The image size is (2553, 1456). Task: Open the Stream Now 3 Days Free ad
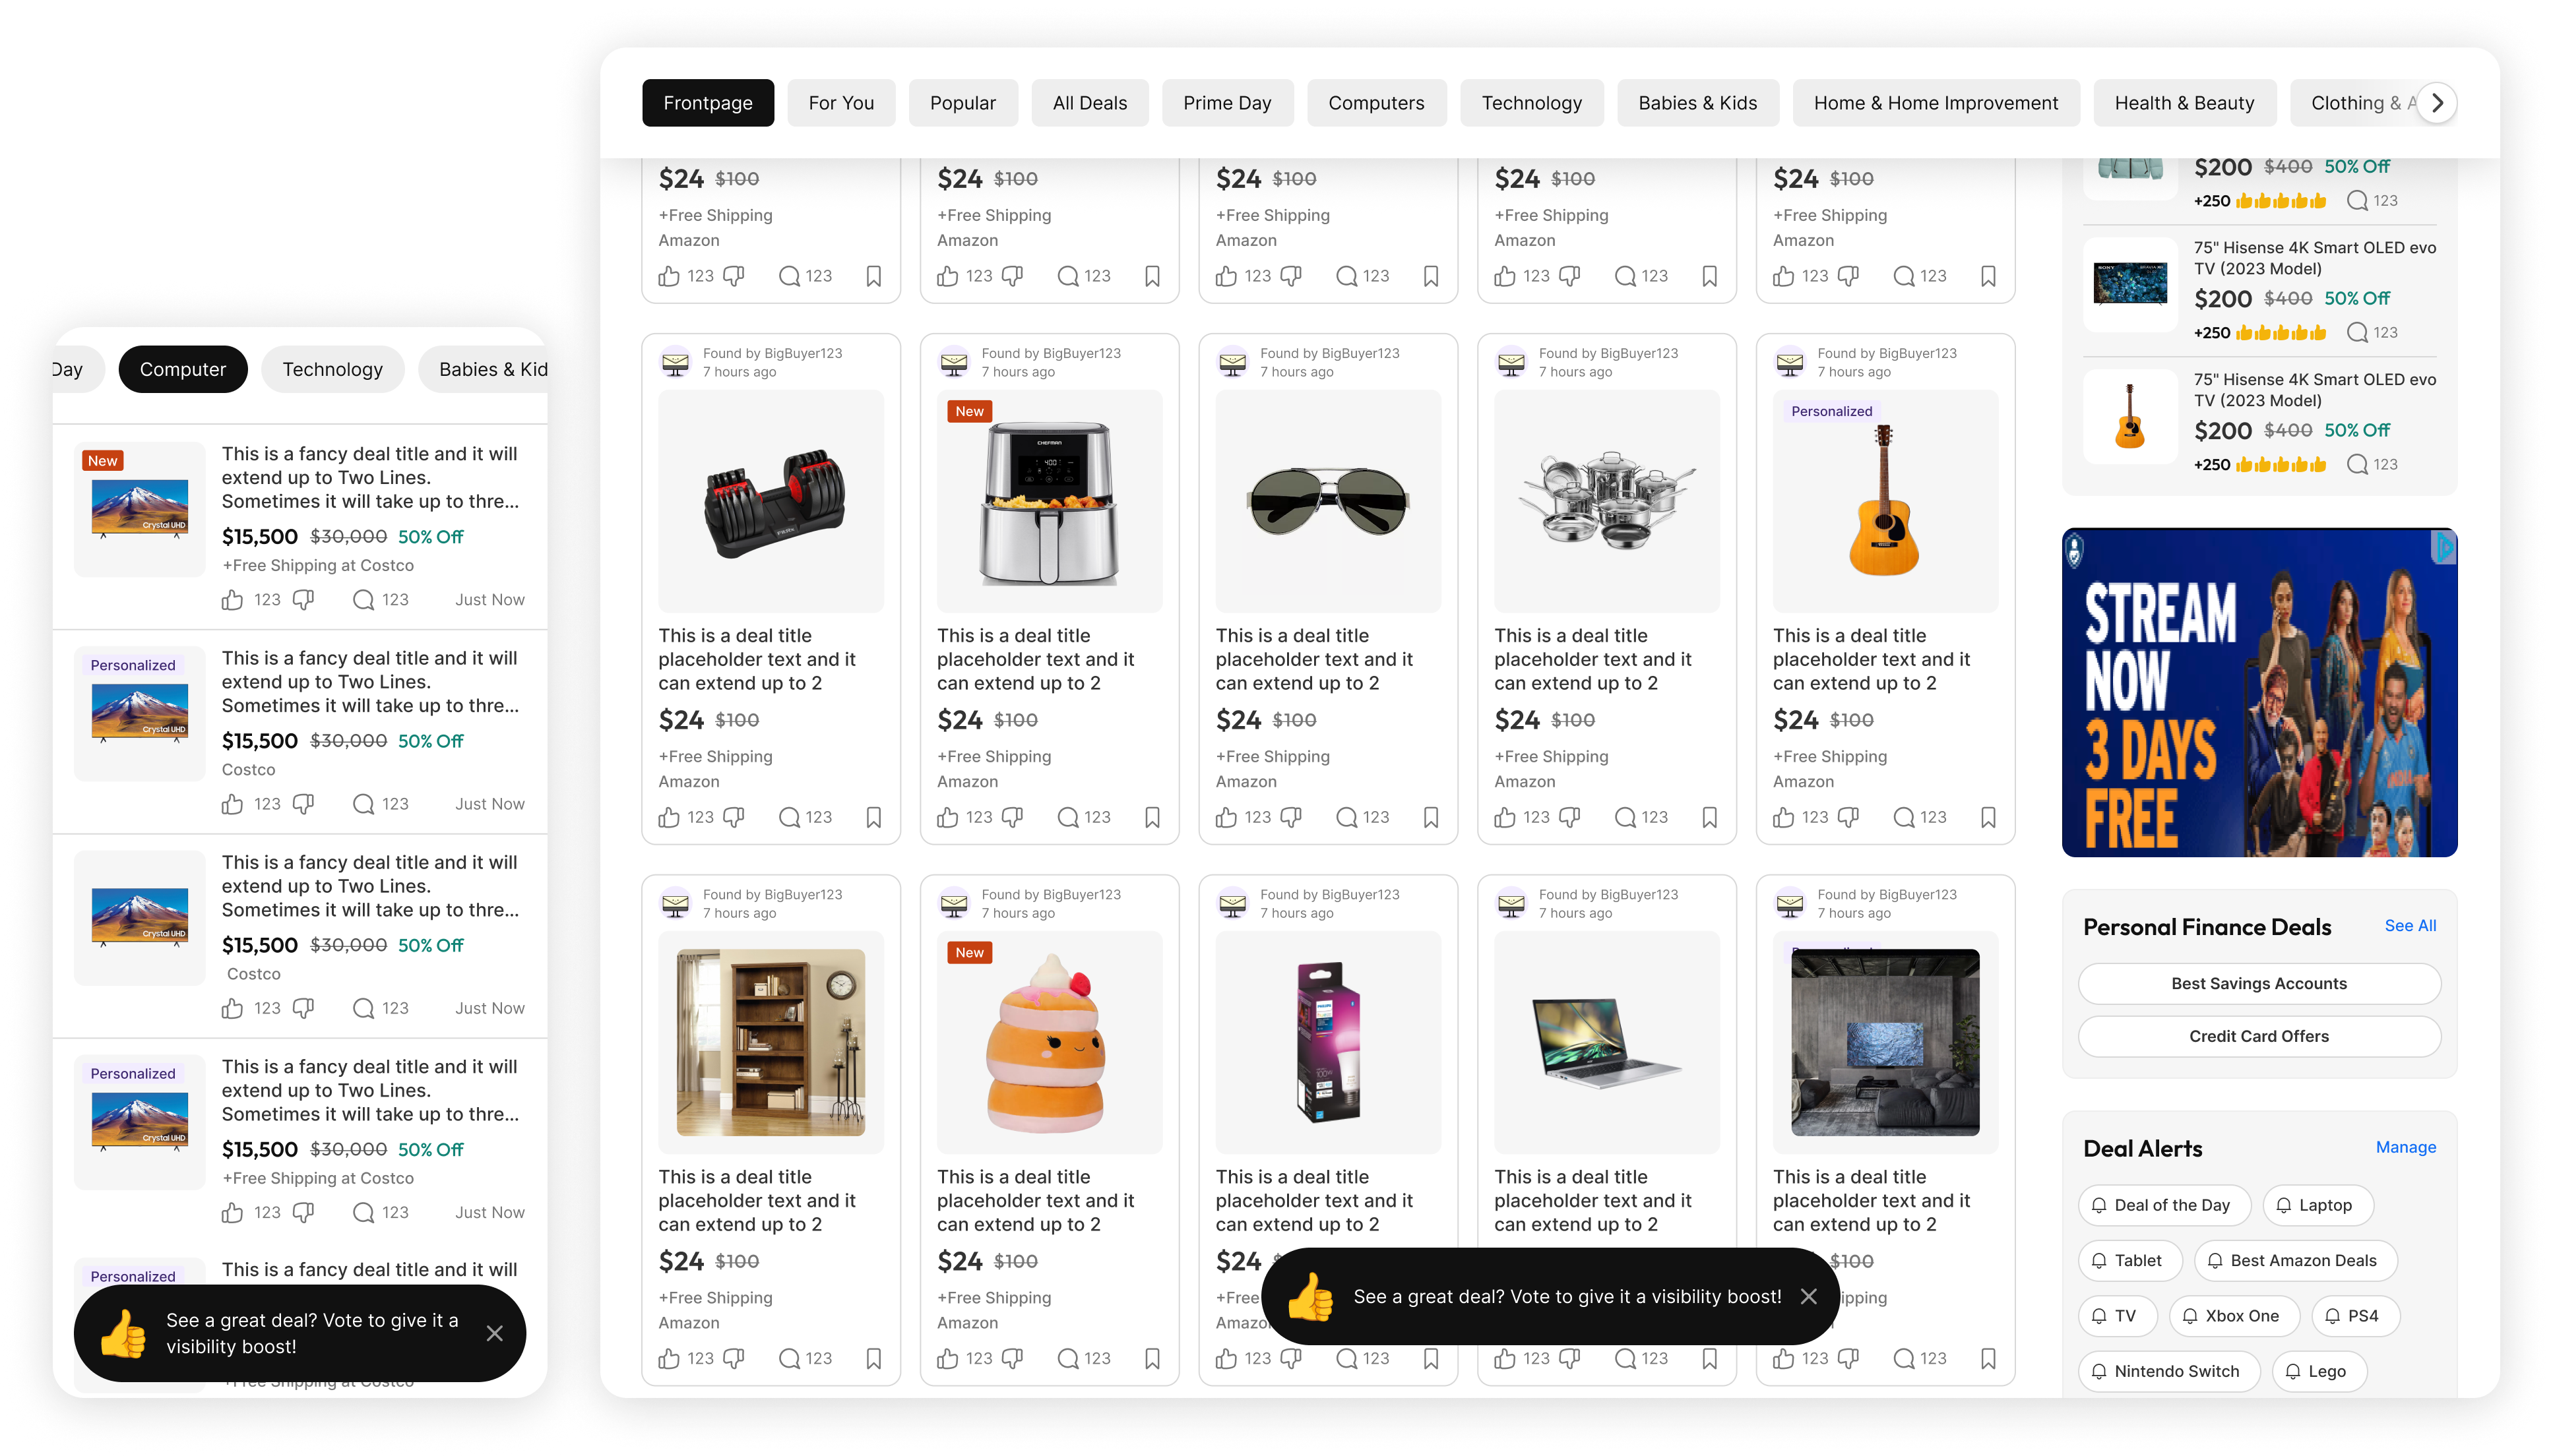[x=2258, y=692]
